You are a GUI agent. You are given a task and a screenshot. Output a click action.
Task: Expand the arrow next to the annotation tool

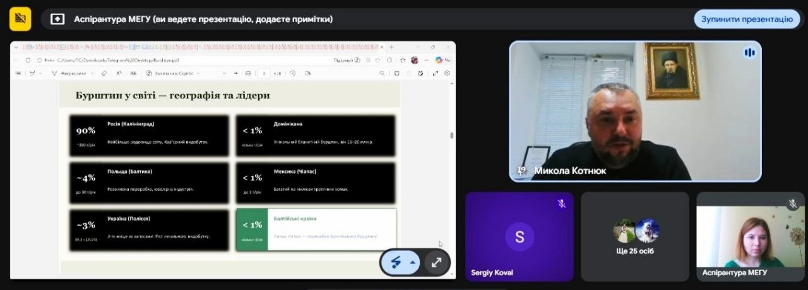pyautogui.click(x=413, y=262)
